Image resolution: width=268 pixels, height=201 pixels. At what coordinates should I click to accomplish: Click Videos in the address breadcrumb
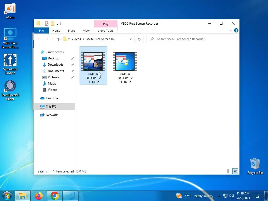point(76,39)
